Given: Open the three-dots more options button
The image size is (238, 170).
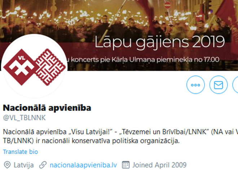Looking at the screenshot, I should 195,84.
